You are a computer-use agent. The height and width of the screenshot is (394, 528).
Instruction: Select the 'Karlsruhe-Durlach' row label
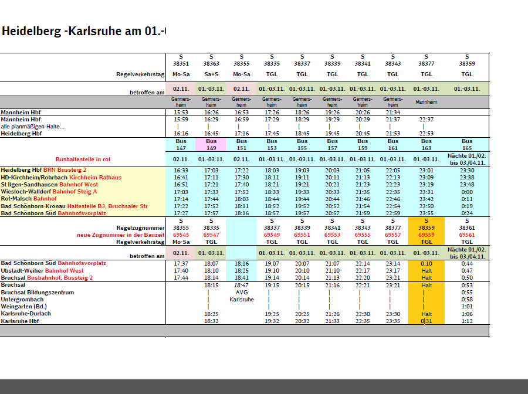click(26, 314)
